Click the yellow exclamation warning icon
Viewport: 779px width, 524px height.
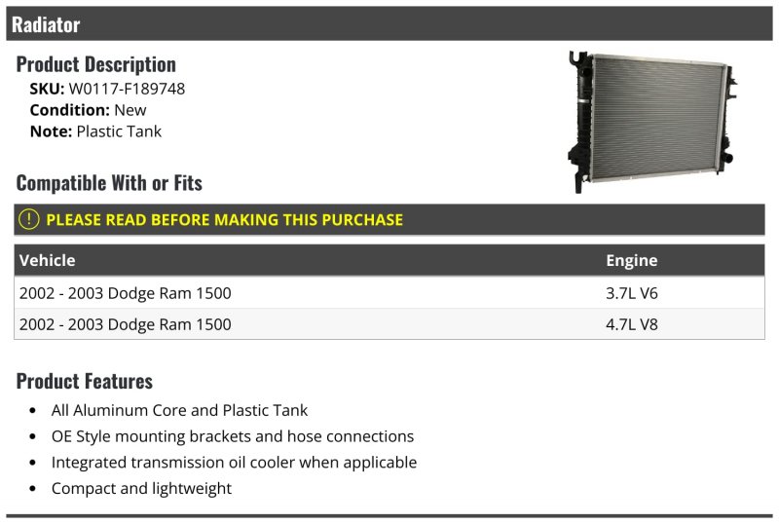[x=29, y=219]
